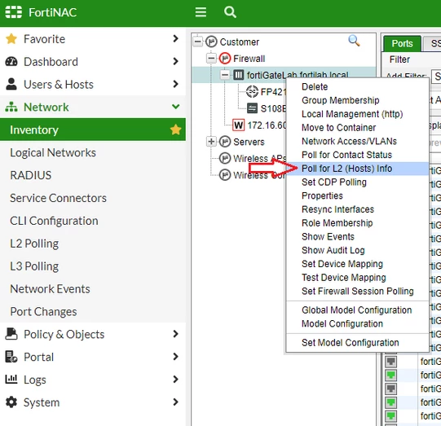The height and width of the screenshot is (426, 441).
Task: Select Resync Interfaces
Action: click(358, 209)
